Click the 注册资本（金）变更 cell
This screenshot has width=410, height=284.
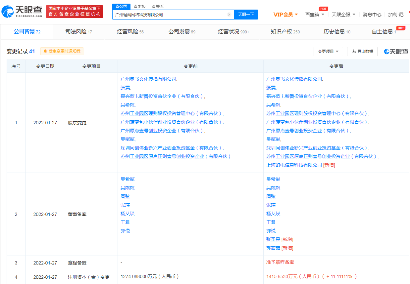pos(91,277)
